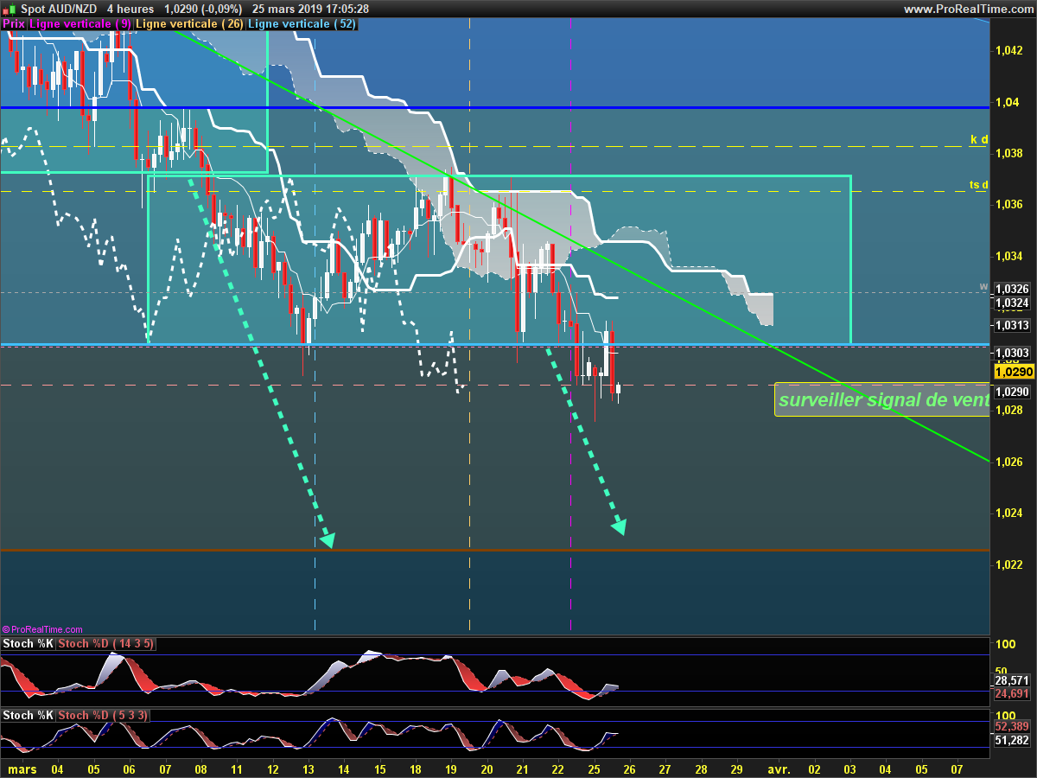
Task: Click the date axis label 13
Action: [x=308, y=768]
